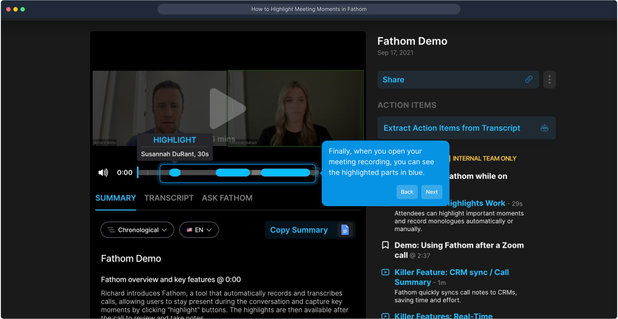Click the Share button
The width and height of the screenshot is (618, 319).
[x=458, y=79]
